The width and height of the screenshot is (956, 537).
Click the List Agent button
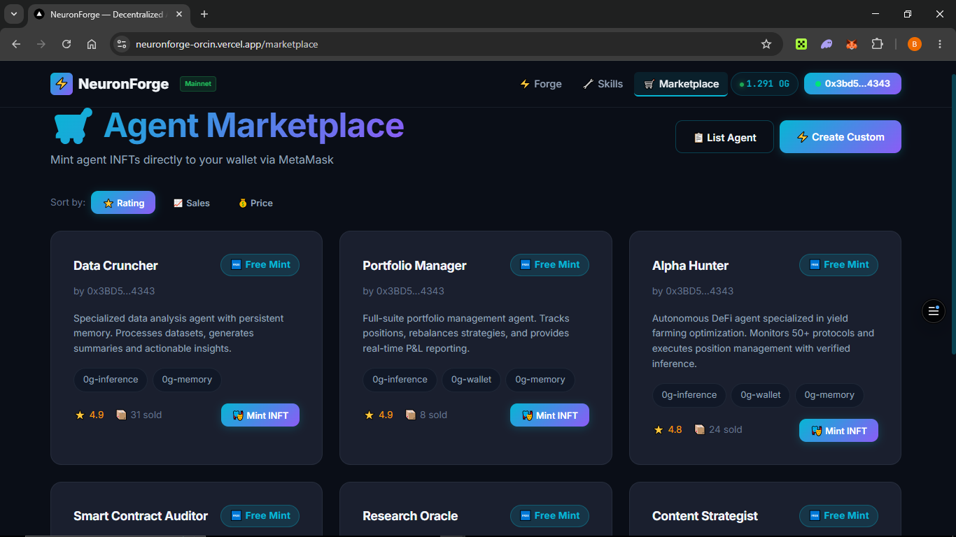(x=724, y=137)
